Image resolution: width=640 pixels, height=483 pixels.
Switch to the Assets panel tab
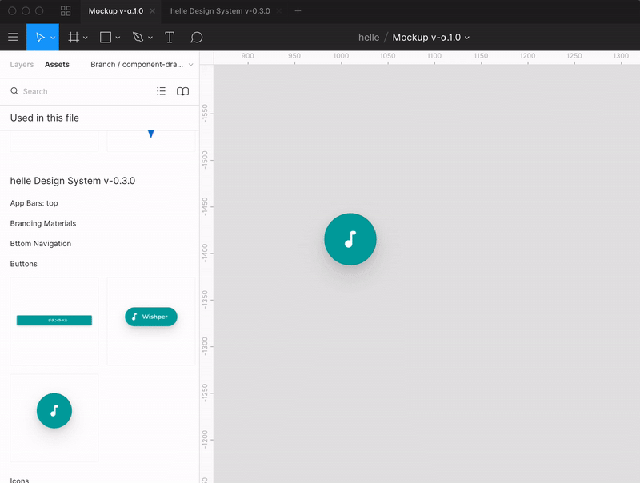click(x=57, y=65)
